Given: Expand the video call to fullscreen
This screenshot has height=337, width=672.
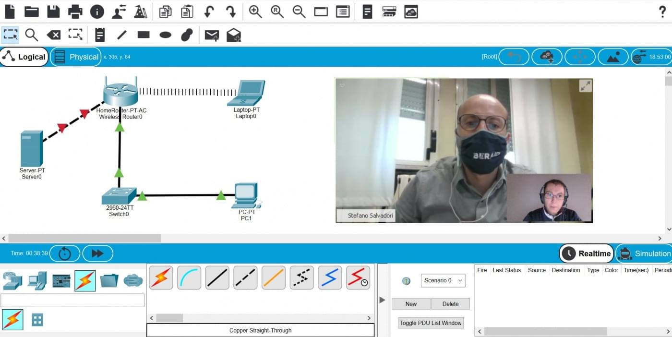Looking at the screenshot, I should (x=585, y=86).
